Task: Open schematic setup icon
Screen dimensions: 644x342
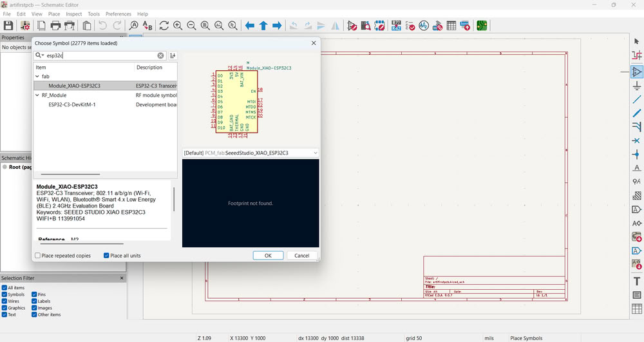Action: pyautogui.click(x=25, y=26)
